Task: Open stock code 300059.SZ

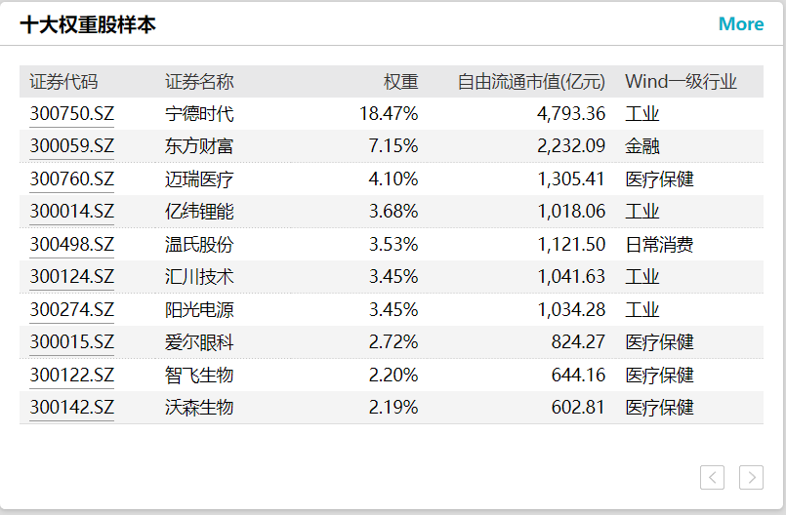Action: pos(71,146)
